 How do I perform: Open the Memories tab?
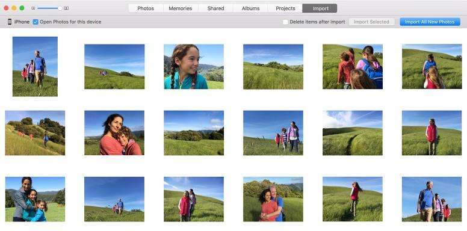pos(181,8)
